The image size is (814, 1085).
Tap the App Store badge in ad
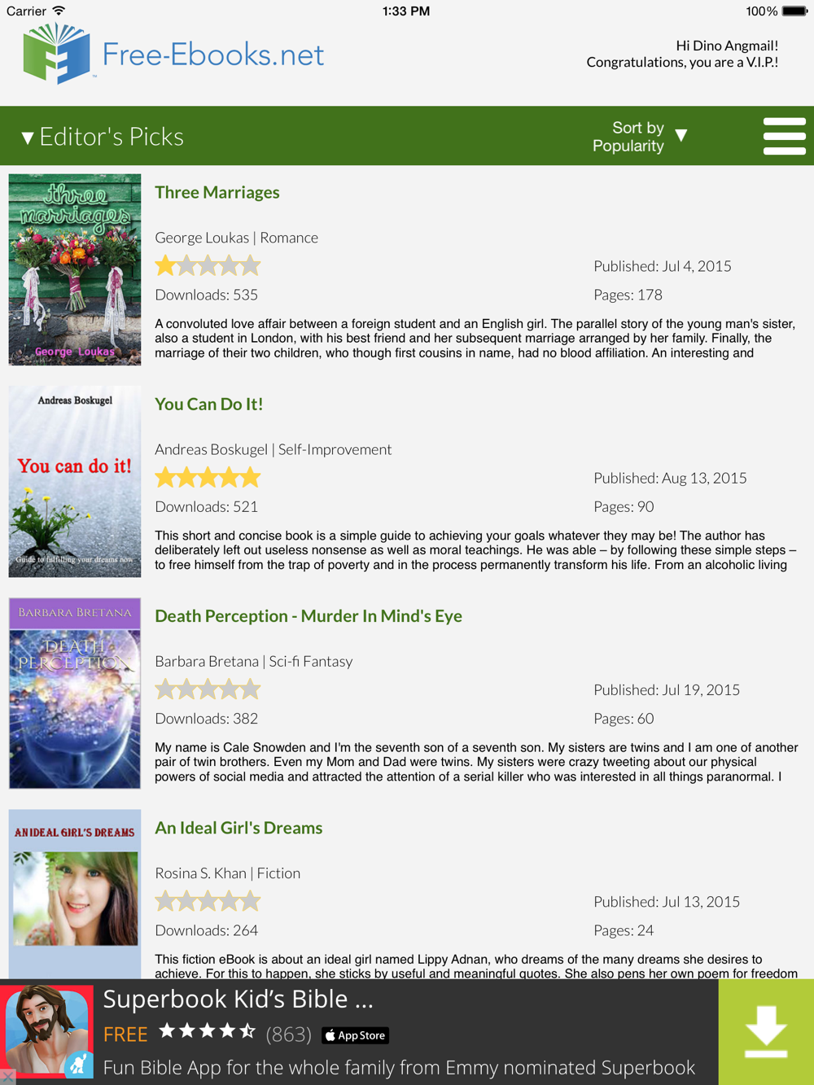click(355, 1035)
